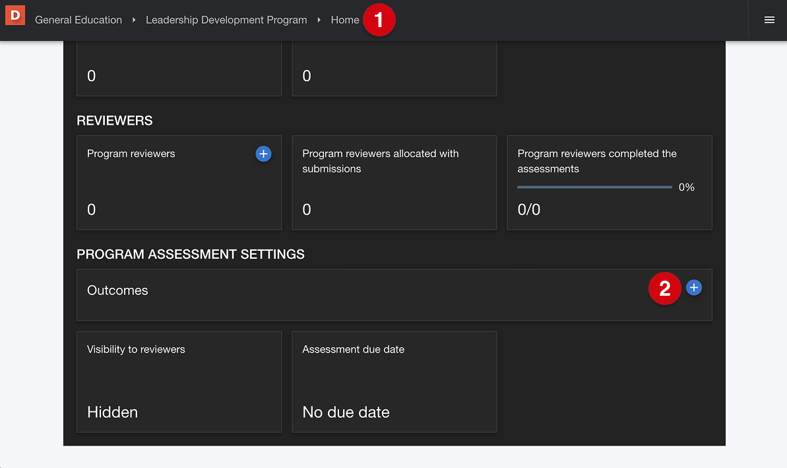Add an outcome using the plus icon
Screen dimensions: 787x468
[693, 288]
